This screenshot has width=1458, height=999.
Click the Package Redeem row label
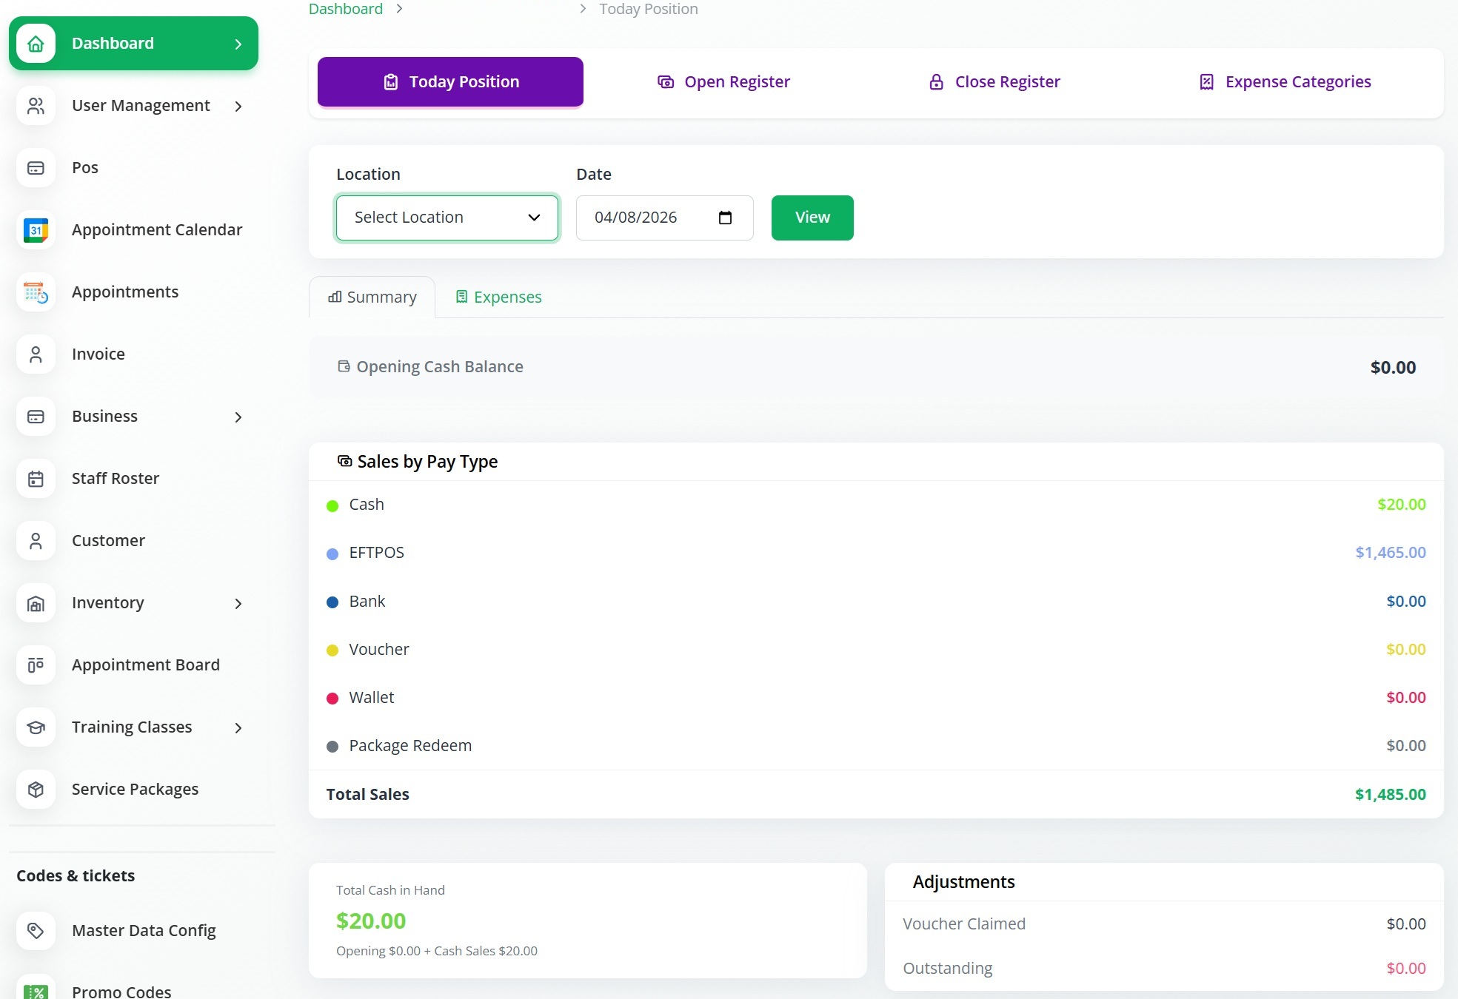tap(410, 746)
